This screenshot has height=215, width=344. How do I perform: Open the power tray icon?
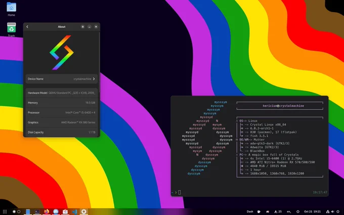338,211
